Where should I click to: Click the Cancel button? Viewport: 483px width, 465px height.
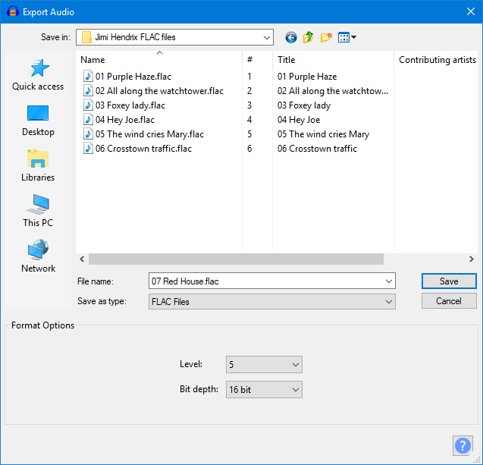click(x=449, y=300)
